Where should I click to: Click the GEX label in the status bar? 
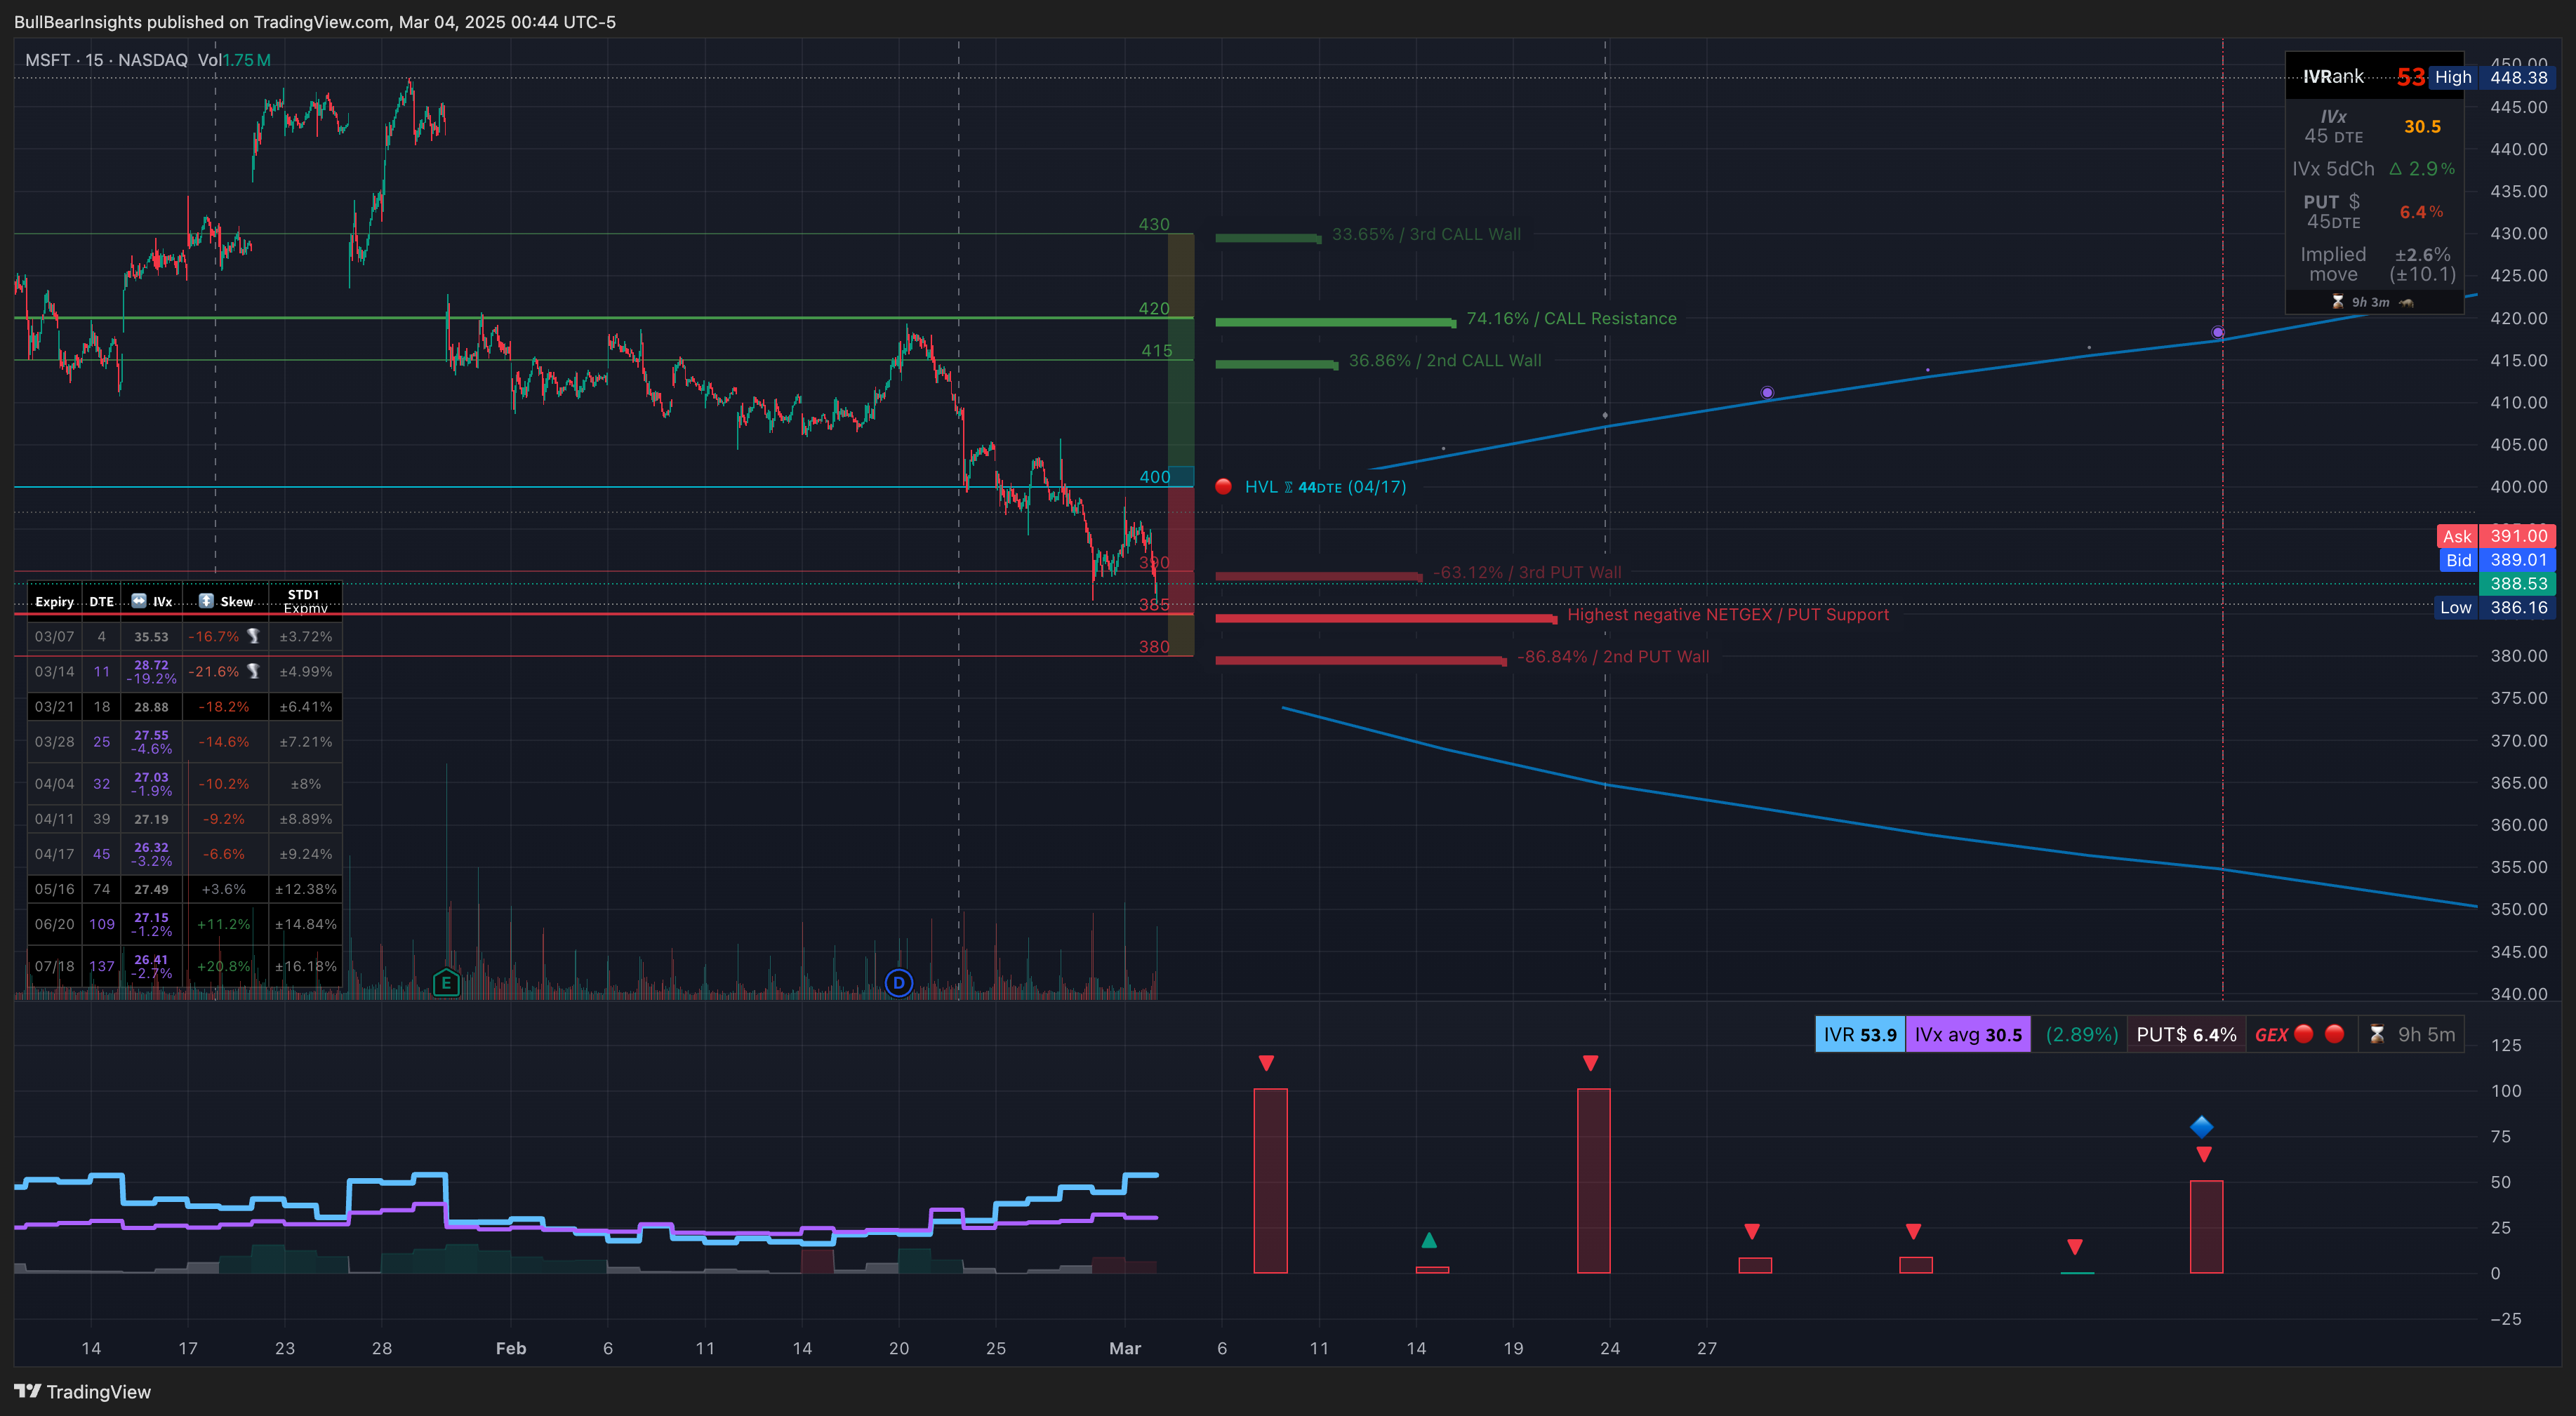2271,1034
